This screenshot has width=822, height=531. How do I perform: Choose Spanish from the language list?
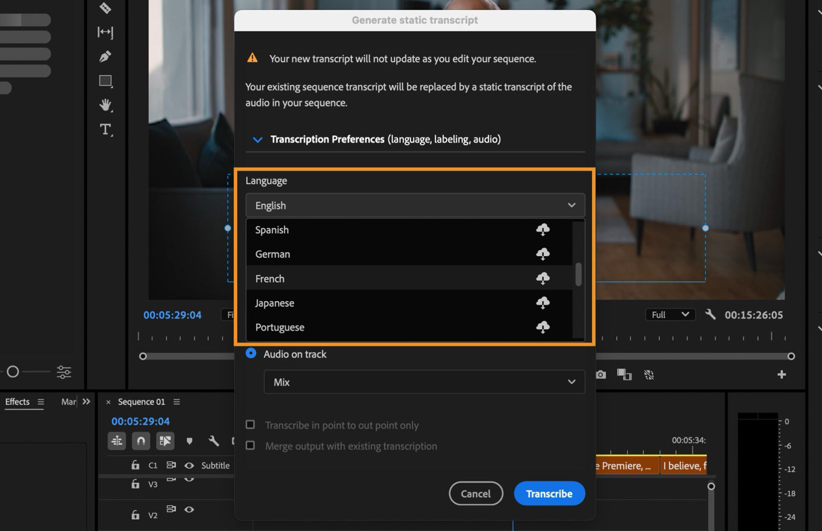click(272, 229)
